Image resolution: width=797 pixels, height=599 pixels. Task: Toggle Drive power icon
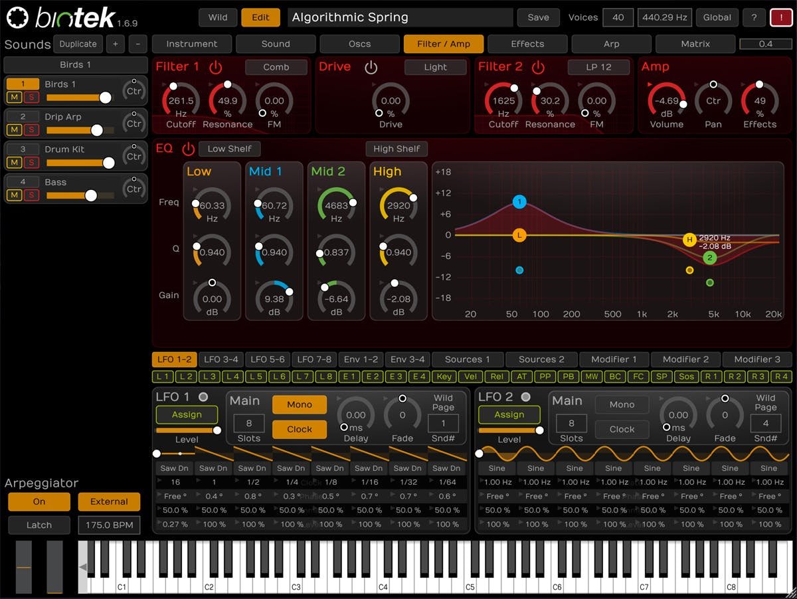tap(371, 67)
